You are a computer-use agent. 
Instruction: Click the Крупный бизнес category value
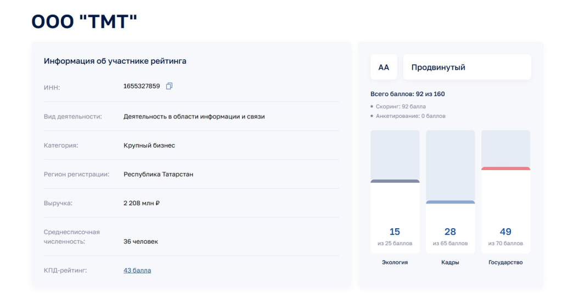coord(149,145)
